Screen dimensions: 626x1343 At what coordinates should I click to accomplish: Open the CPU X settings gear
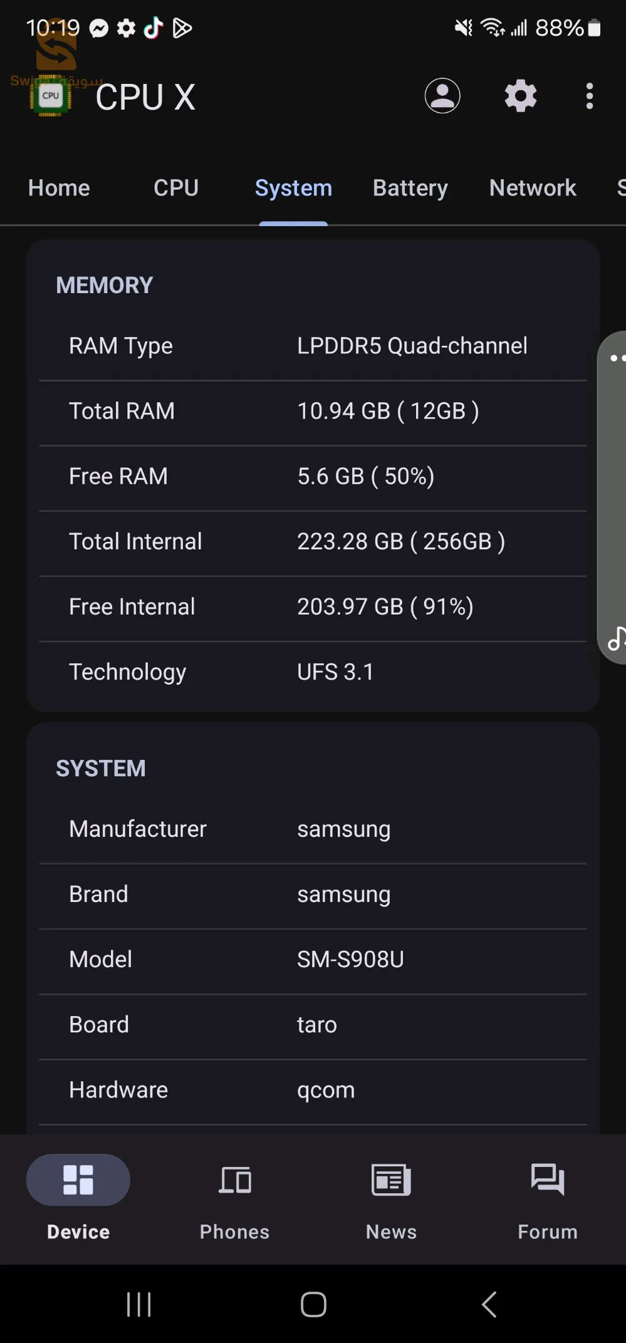tap(520, 96)
